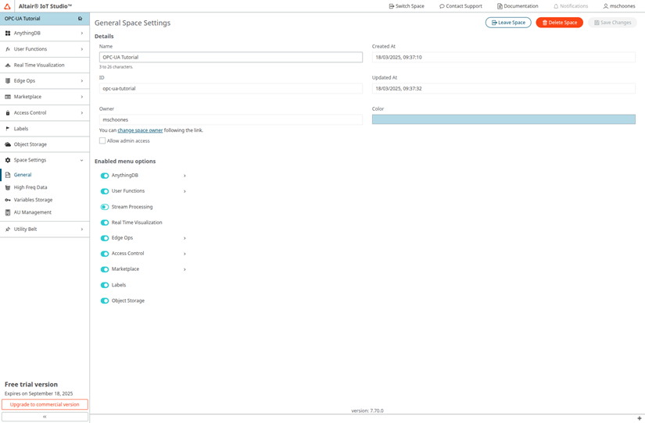
Task: Check the Allow admin access checkbox
Action: point(102,140)
